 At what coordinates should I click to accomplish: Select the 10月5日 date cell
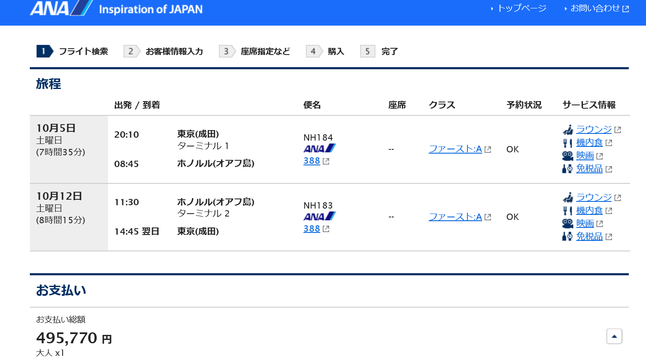coord(69,149)
